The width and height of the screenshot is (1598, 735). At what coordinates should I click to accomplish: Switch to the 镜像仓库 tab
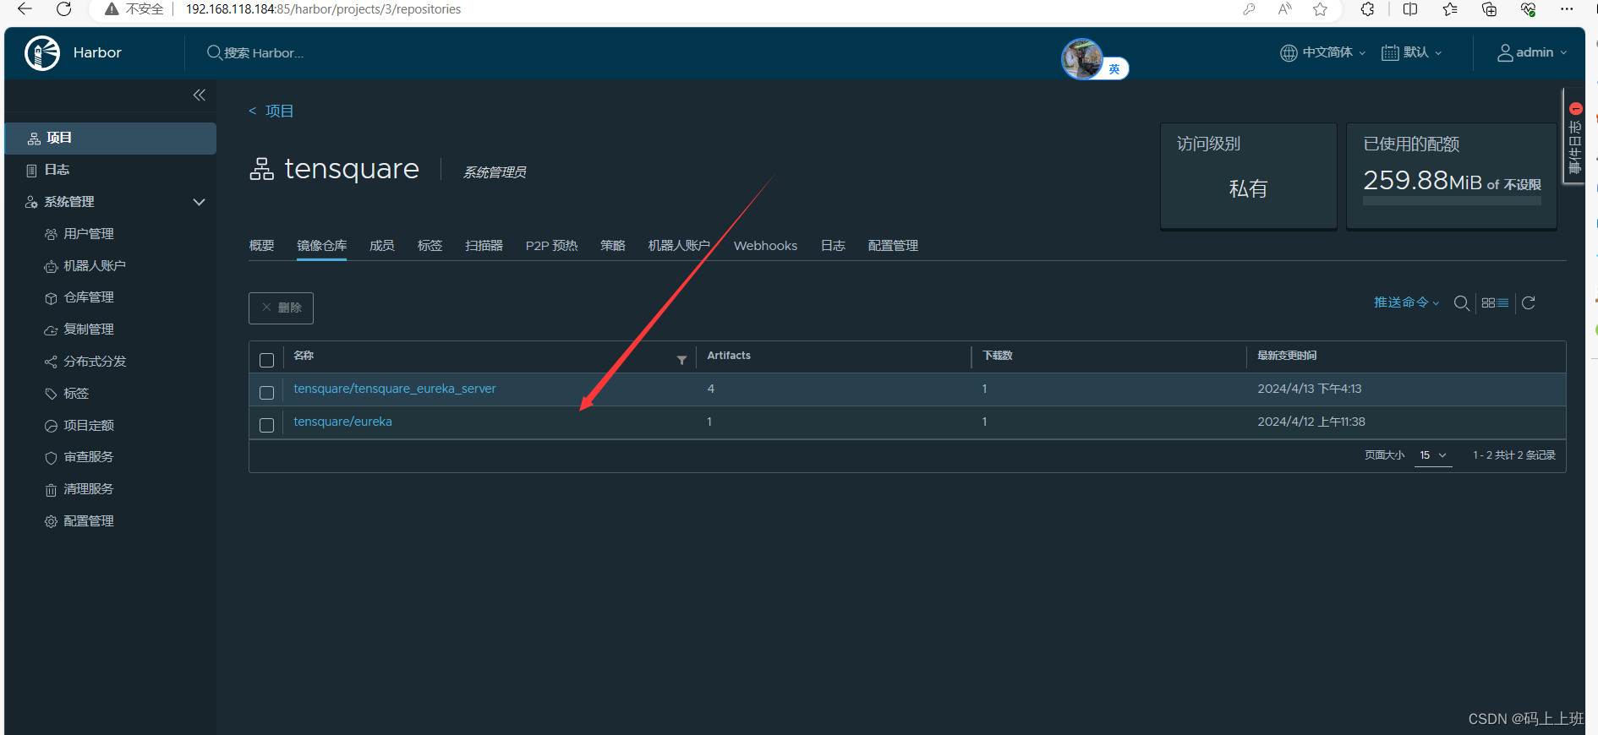coord(322,246)
